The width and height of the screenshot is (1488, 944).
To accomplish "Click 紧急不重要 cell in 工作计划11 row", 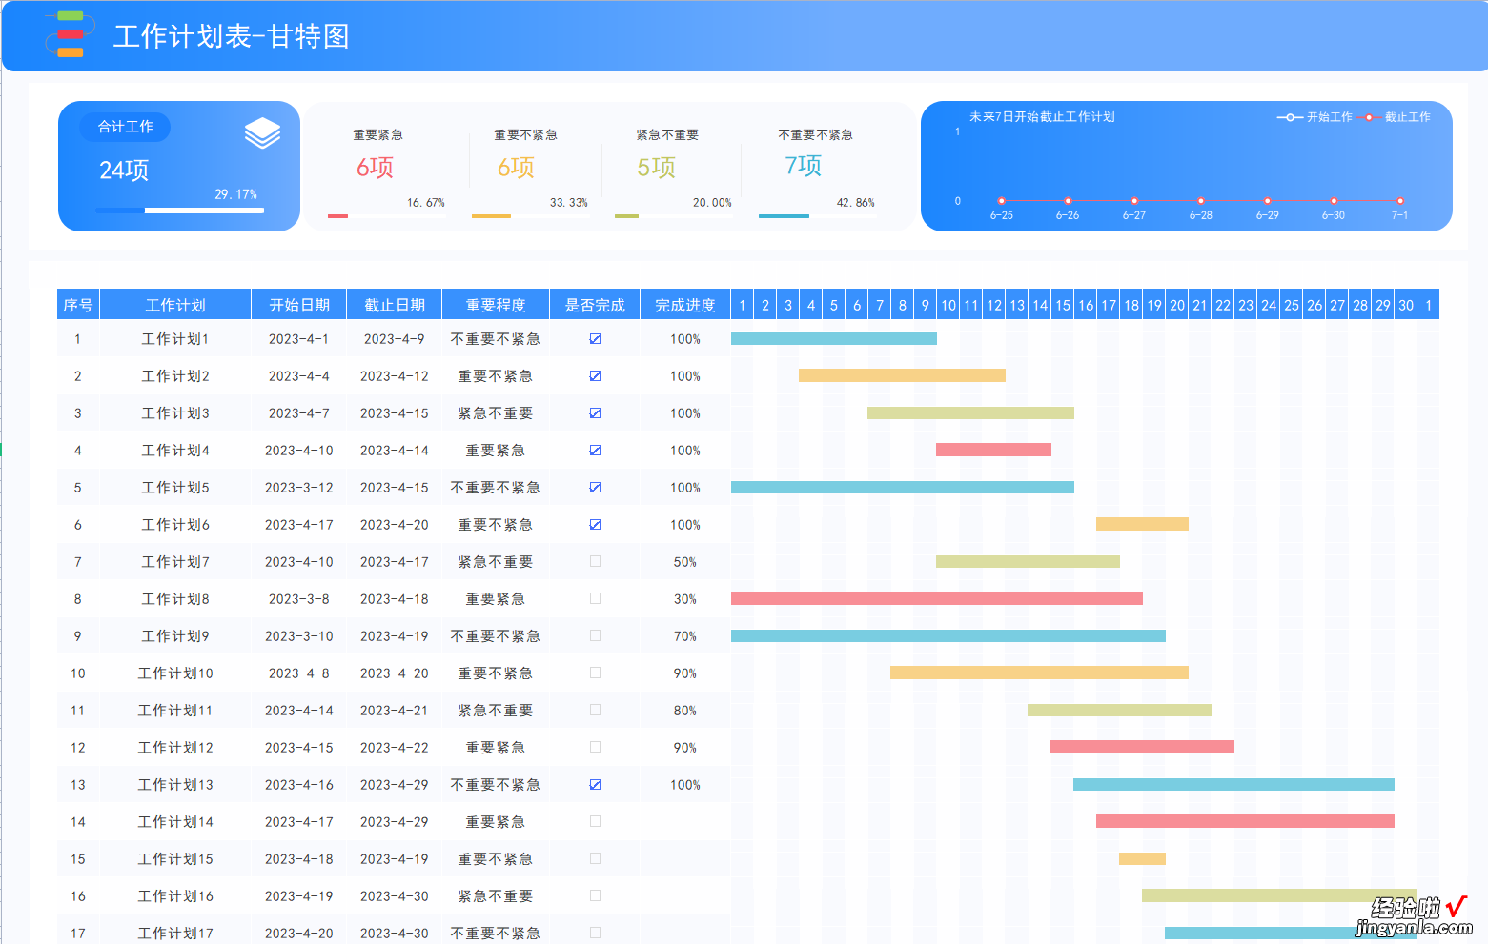I will [496, 711].
